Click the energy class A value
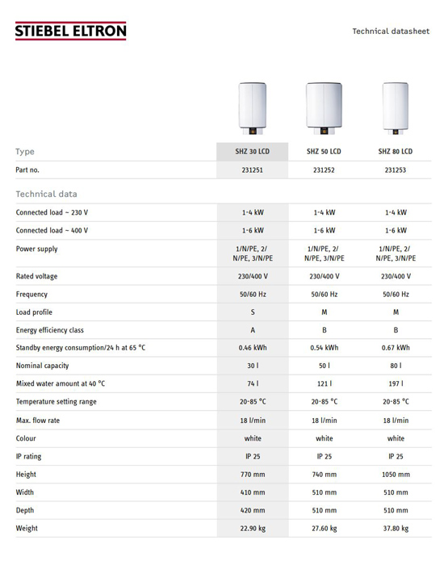 [x=253, y=330]
